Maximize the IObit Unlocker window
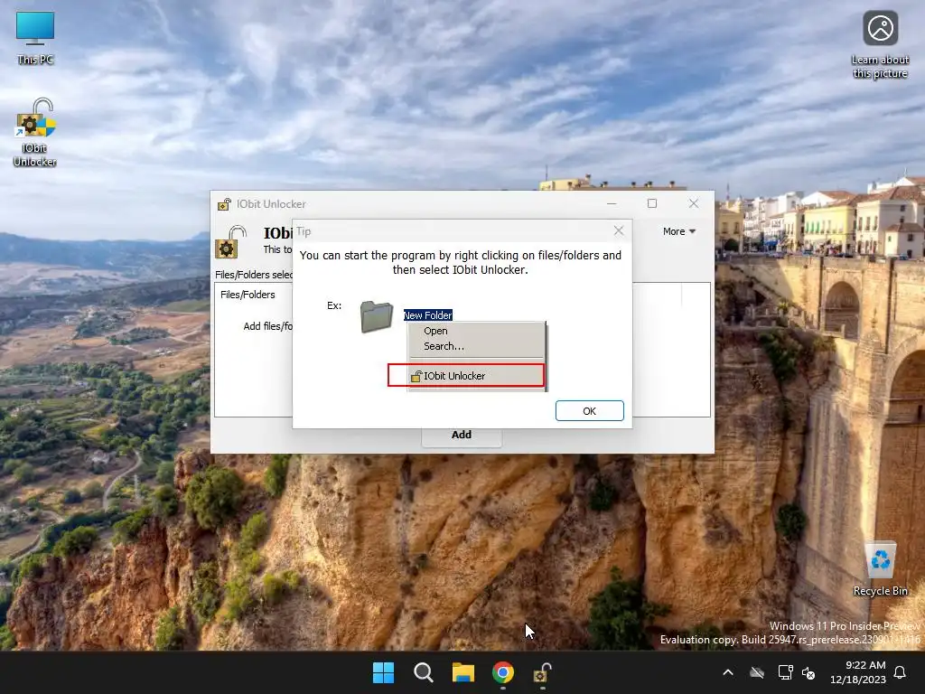 pyautogui.click(x=652, y=203)
